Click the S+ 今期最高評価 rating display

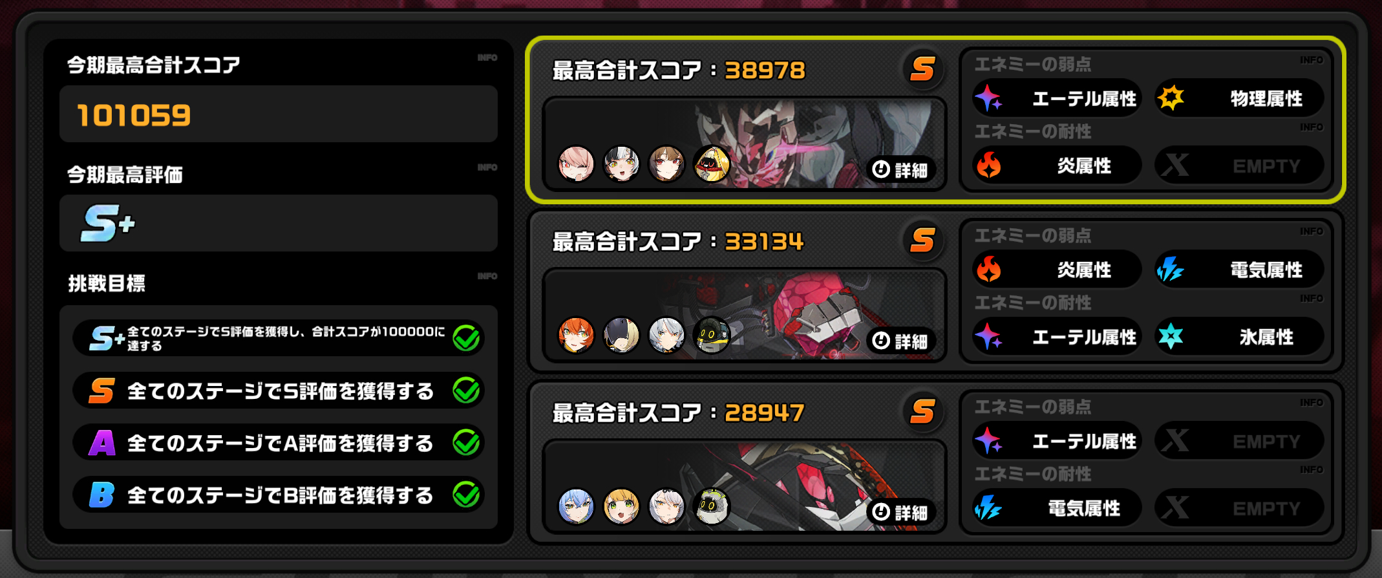click(x=279, y=223)
